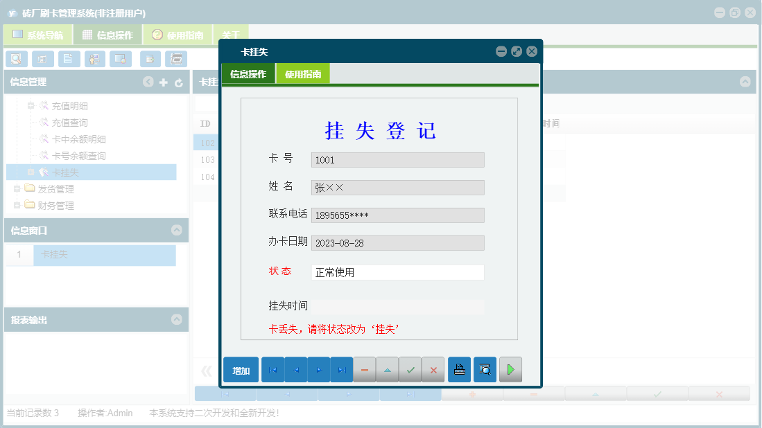Click the green checkmark confirm button
Viewport: 762px width, 428px height.
(410, 369)
